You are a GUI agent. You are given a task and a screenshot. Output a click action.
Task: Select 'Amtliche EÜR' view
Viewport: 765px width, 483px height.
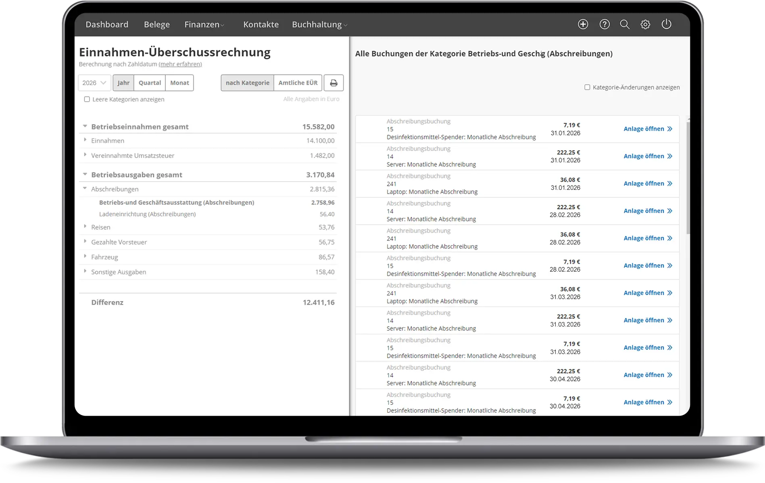tap(298, 83)
